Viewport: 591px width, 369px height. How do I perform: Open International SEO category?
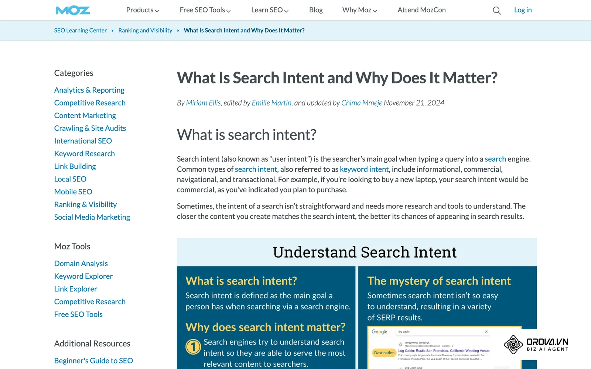[x=83, y=141]
